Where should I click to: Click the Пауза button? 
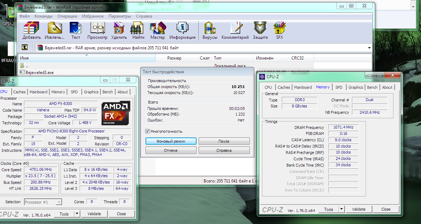224,141
